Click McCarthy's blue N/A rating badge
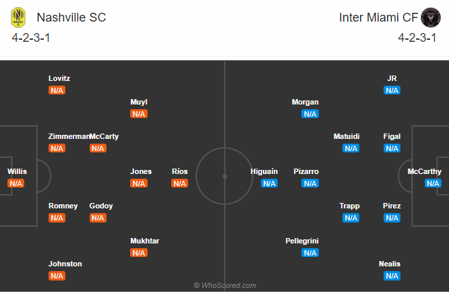449x292 pixels. [433, 183]
